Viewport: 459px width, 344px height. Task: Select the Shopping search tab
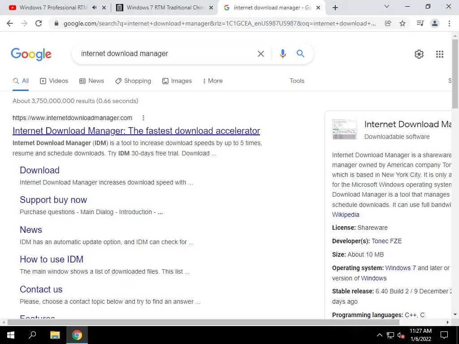pyautogui.click(x=133, y=81)
